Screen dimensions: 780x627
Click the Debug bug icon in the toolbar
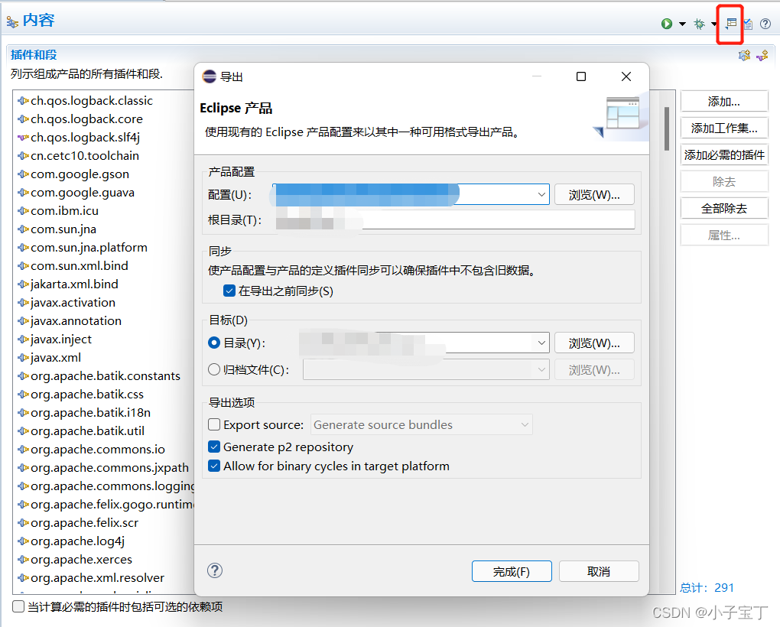[x=700, y=24]
